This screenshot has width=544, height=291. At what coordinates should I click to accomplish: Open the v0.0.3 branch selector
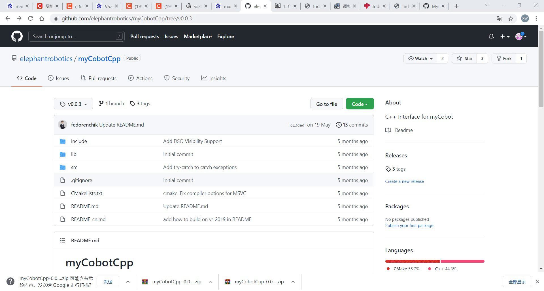(73, 104)
